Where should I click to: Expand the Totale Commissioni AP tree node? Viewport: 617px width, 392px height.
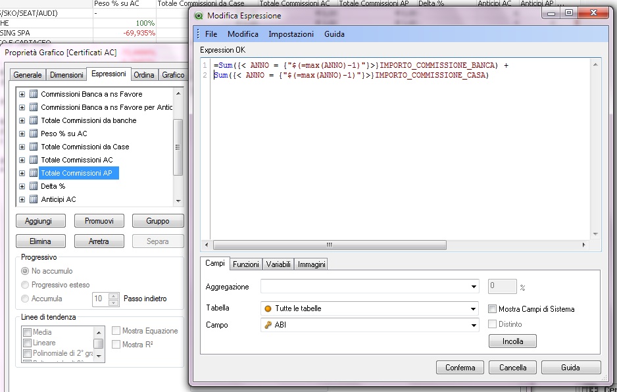(22, 173)
